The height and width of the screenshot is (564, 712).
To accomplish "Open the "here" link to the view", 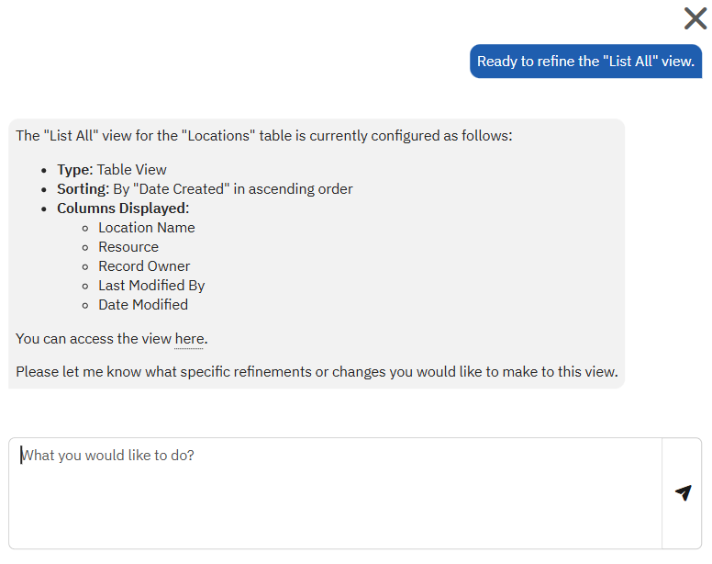I will (x=189, y=339).
